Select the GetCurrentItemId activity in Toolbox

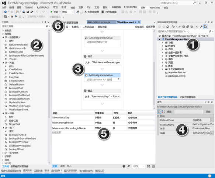click(18, 45)
